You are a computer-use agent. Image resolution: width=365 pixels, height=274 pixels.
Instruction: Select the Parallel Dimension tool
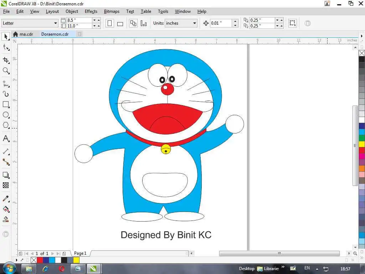coord(6,151)
